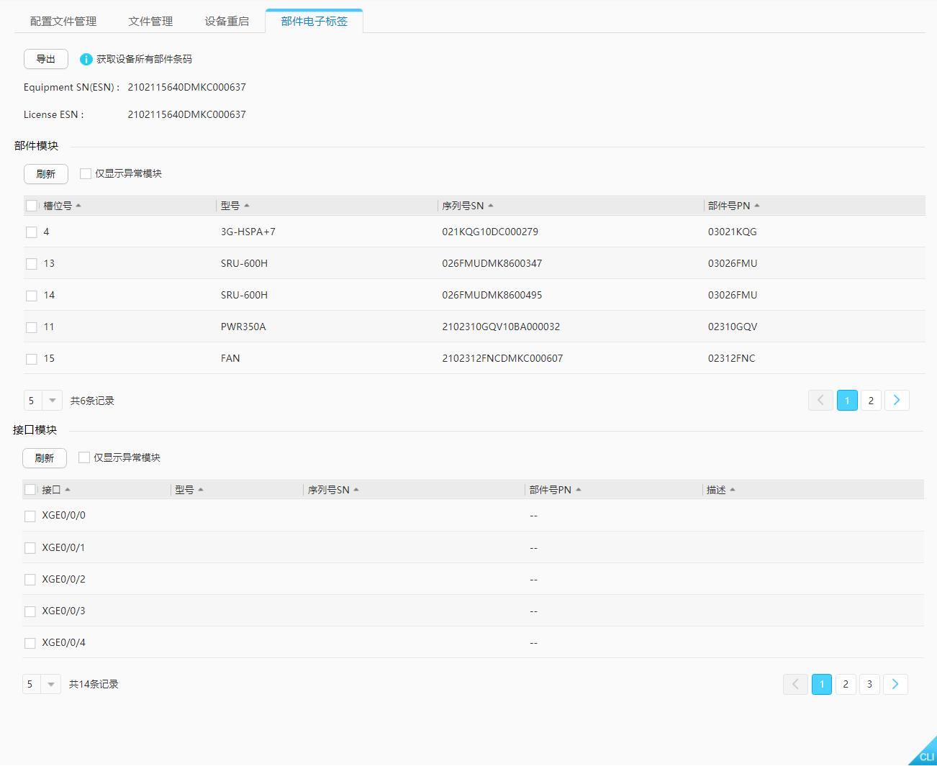The image size is (937, 766).
Task: Sort 部件模块 table by 序列号SN arrow
Action: 490,205
